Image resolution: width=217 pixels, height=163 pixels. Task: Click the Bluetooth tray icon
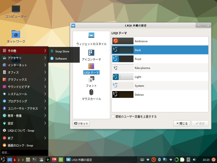click(159, 160)
